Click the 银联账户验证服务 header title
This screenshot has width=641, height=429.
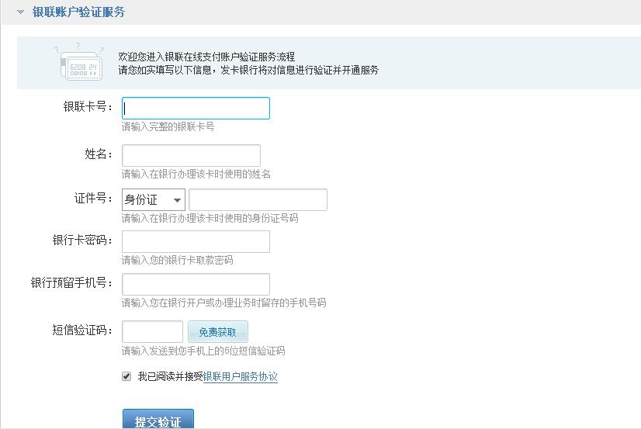coord(78,12)
